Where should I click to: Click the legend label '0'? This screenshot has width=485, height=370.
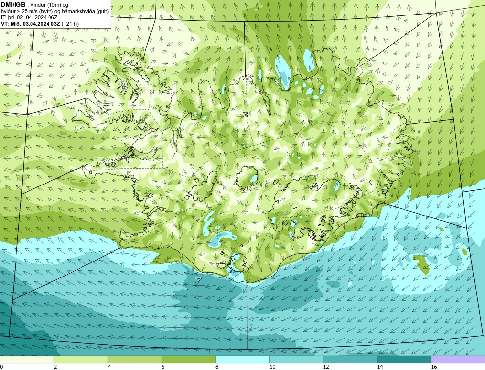coord(1,367)
